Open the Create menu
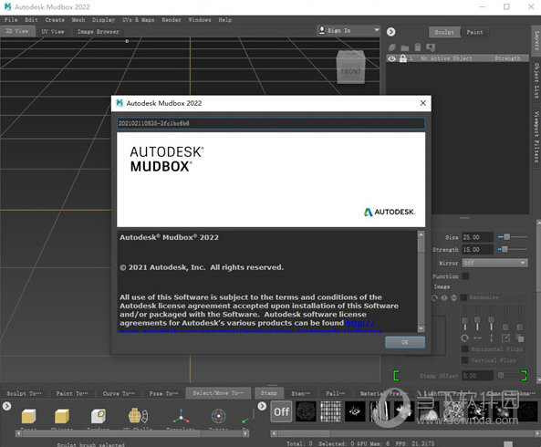Screen dimensions: 541x447 [55, 20]
